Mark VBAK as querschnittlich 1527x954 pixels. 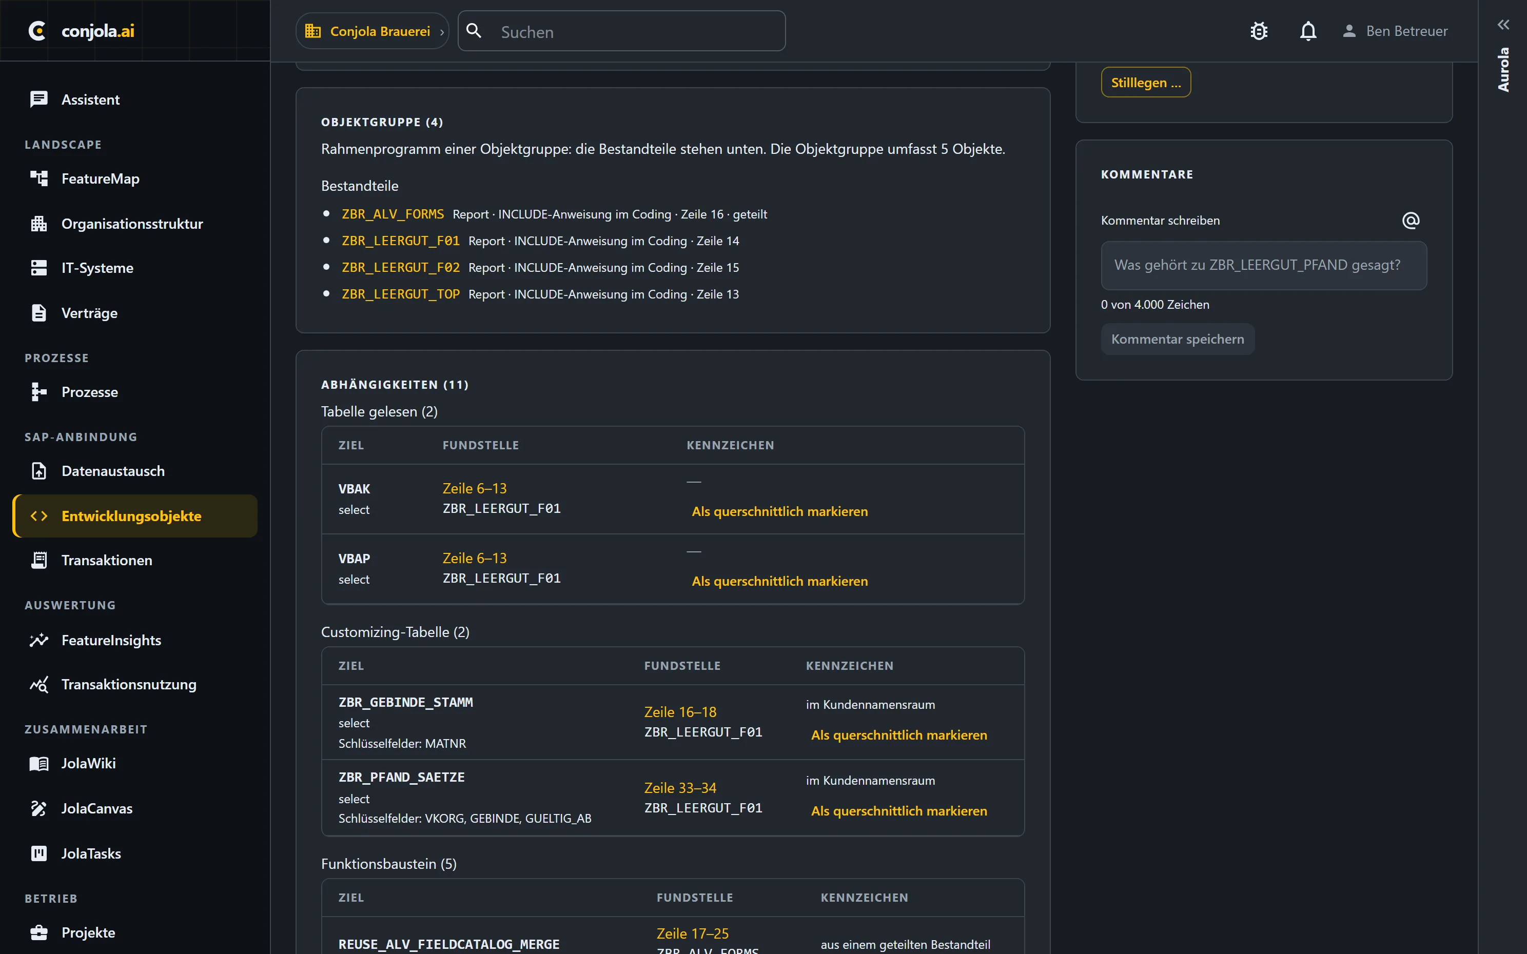pyautogui.click(x=779, y=511)
